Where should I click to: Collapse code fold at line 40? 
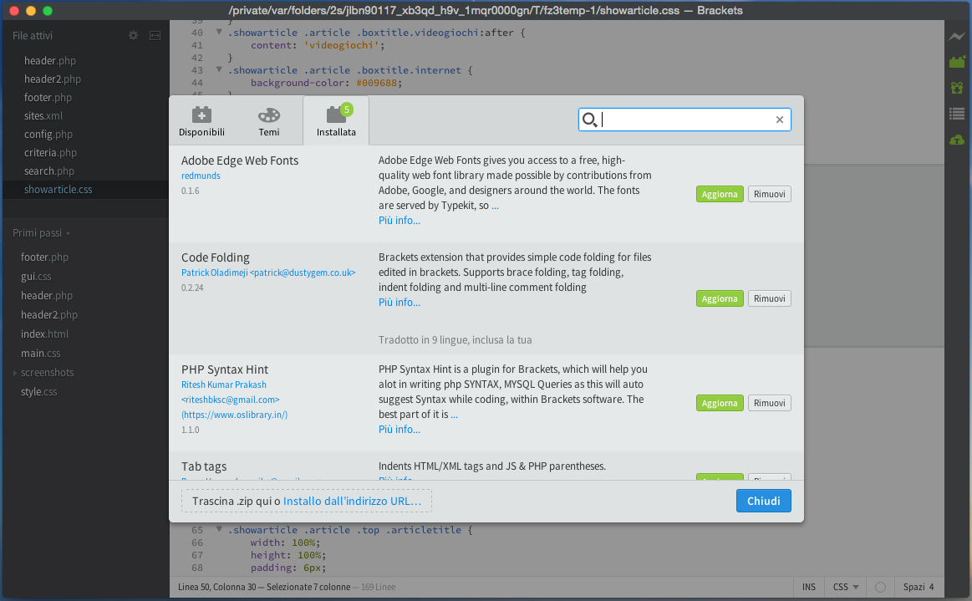(219, 33)
